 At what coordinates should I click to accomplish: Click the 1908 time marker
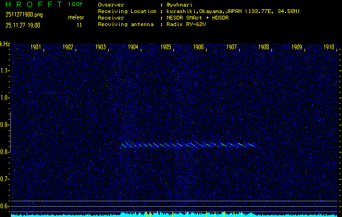pyautogui.click(x=264, y=47)
